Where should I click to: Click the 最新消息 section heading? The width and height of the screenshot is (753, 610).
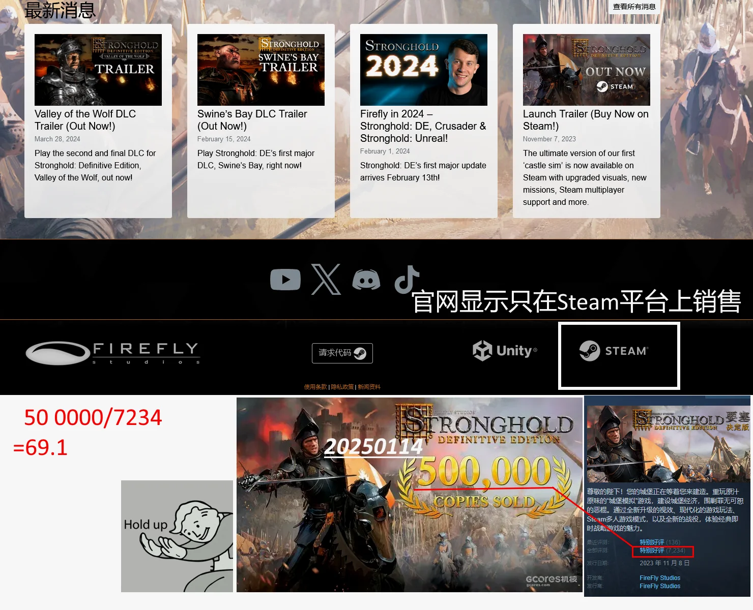(x=60, y=10)
